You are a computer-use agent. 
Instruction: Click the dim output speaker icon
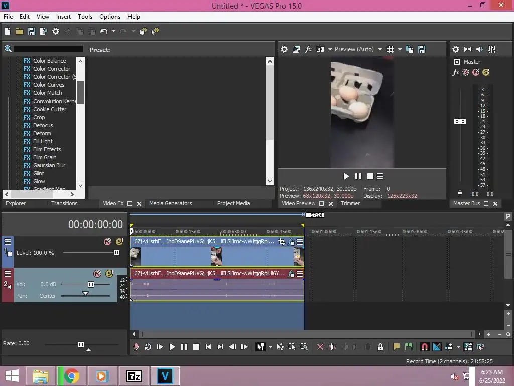click(479, 49)
